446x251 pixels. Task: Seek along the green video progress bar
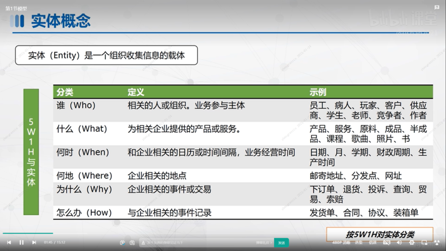[x=28, y=234]
